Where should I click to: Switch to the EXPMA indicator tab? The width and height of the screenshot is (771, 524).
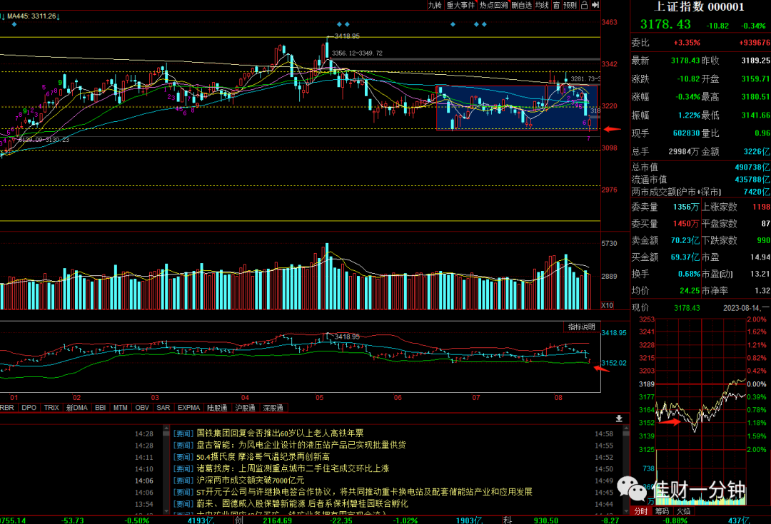(x=188, y=408)
